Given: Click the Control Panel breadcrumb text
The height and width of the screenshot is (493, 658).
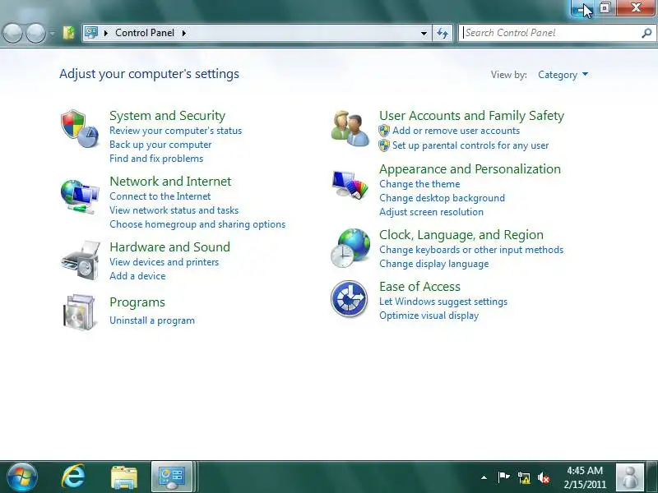Looking at the screenshot, I should pos(145,33).
